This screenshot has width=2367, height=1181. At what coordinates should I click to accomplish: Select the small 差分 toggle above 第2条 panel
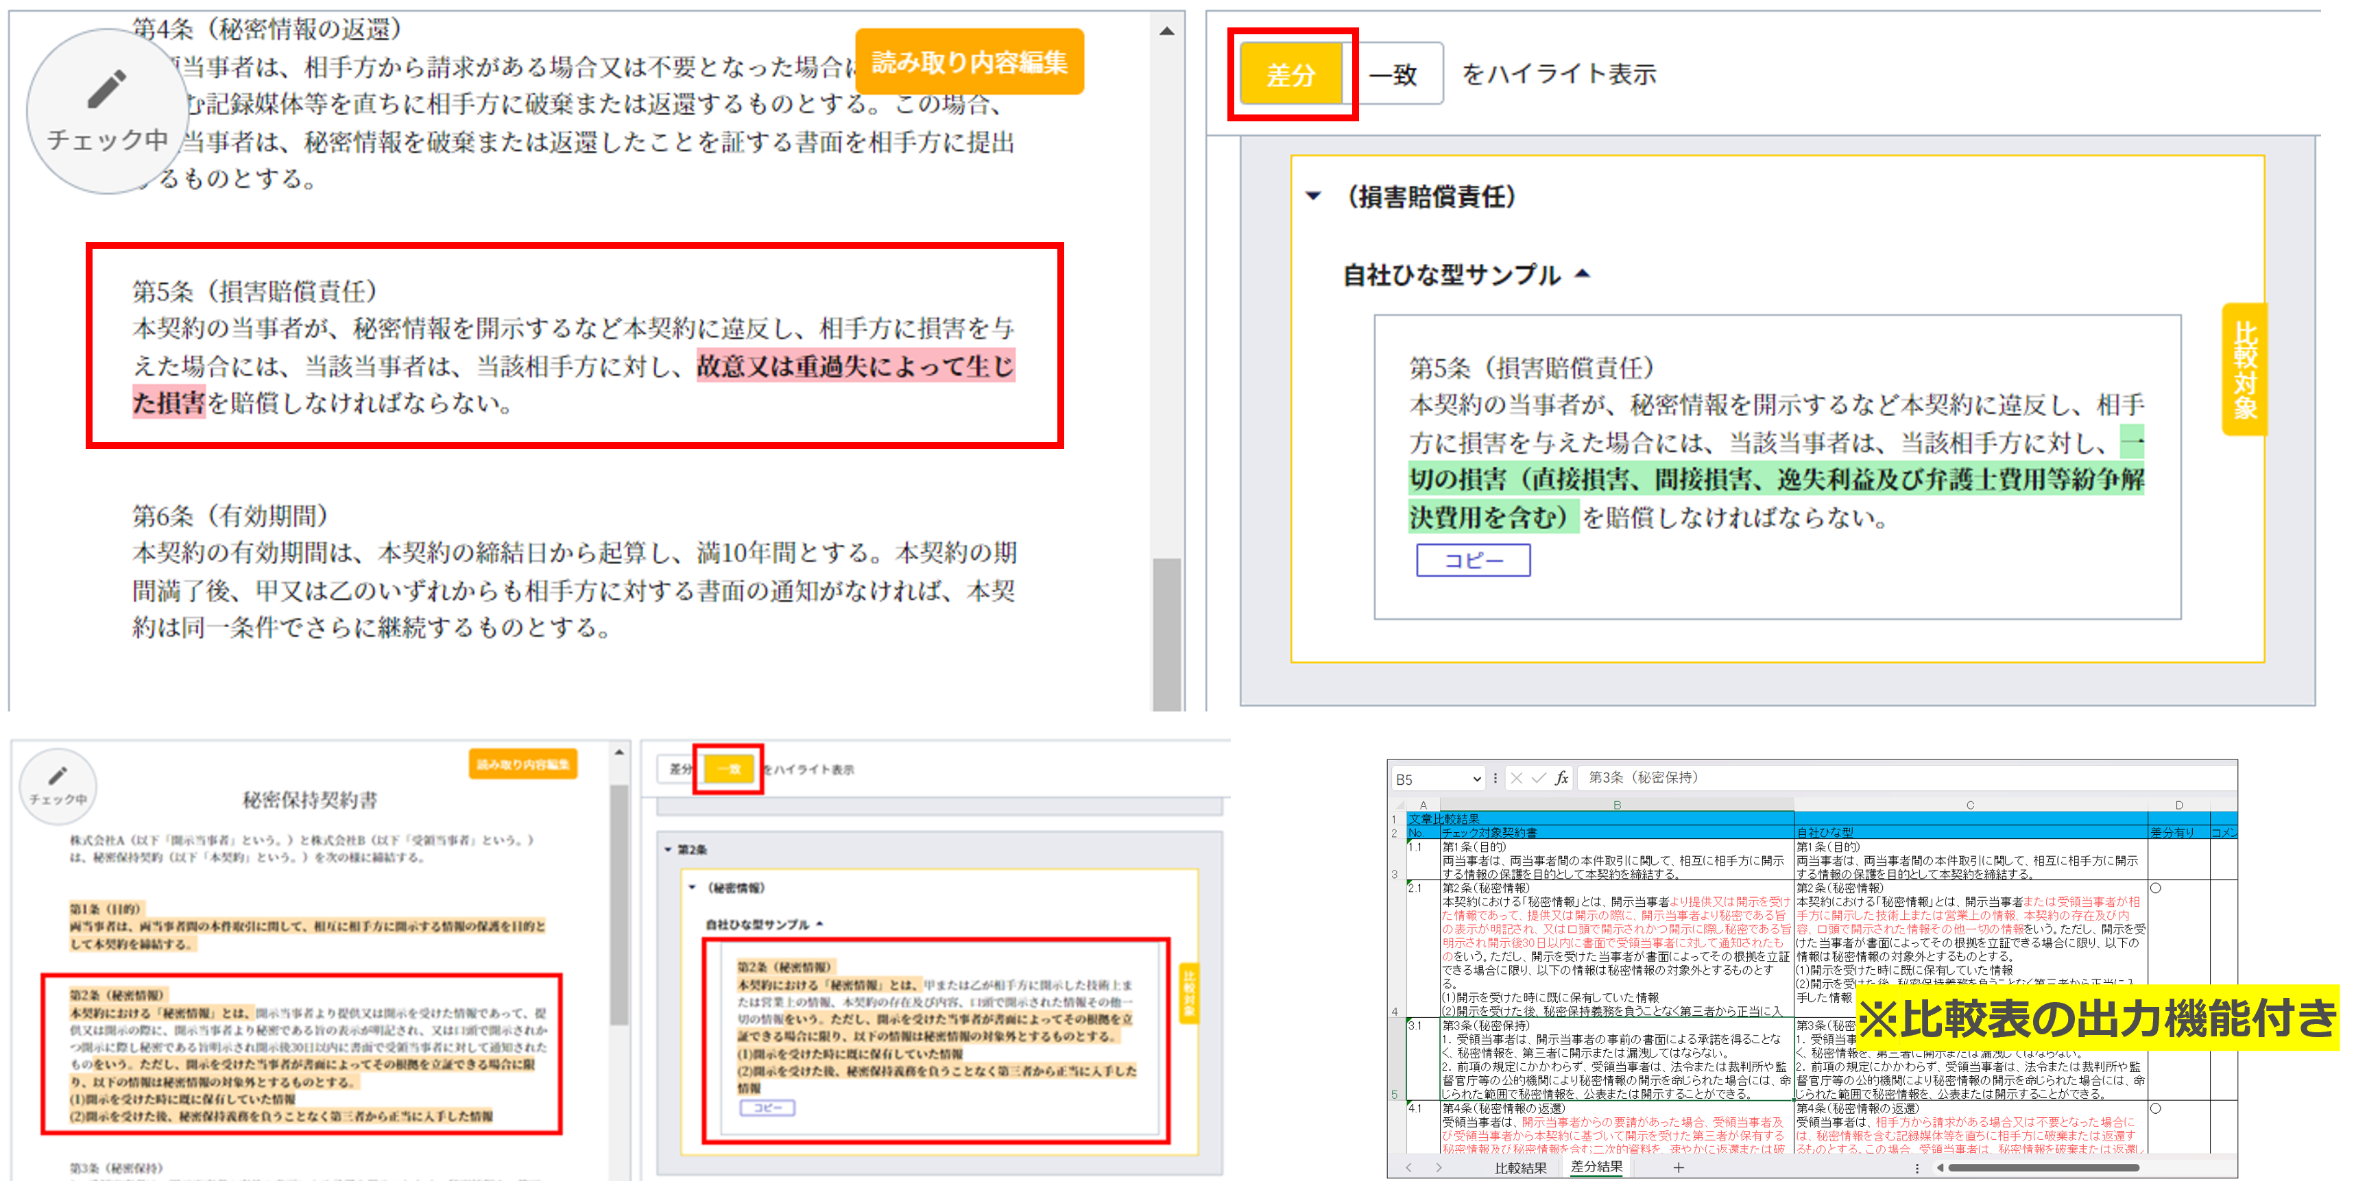pos(680,768)
